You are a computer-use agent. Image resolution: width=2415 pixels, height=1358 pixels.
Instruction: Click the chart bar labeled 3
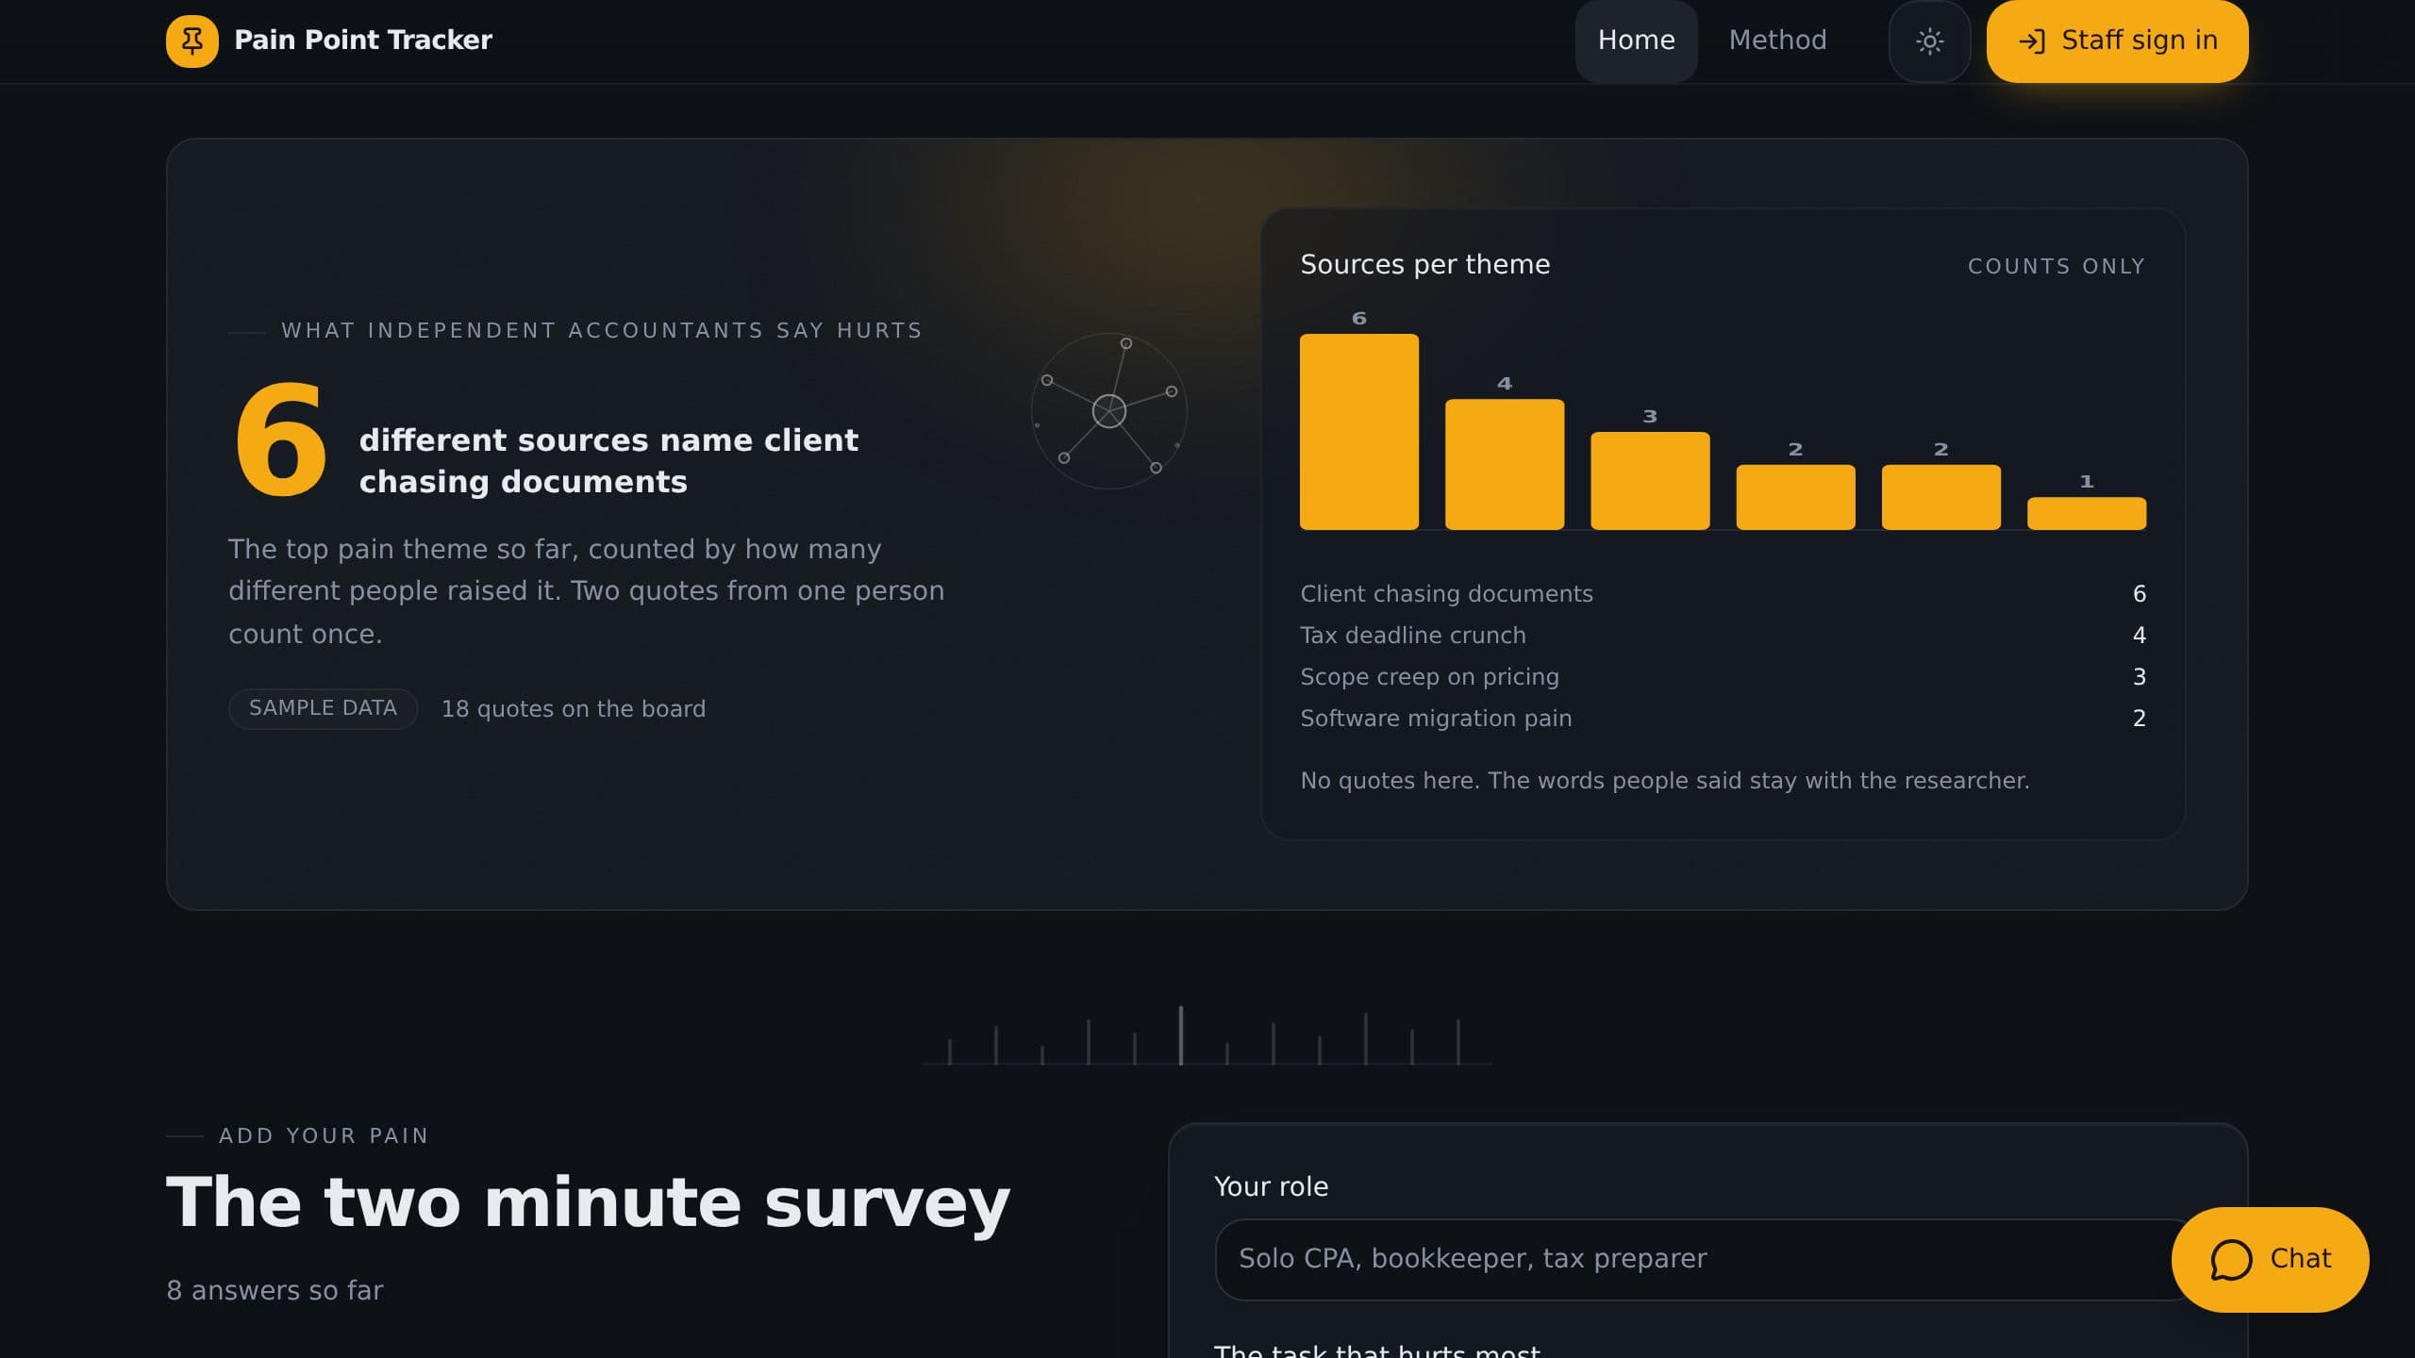[1650, 480]
